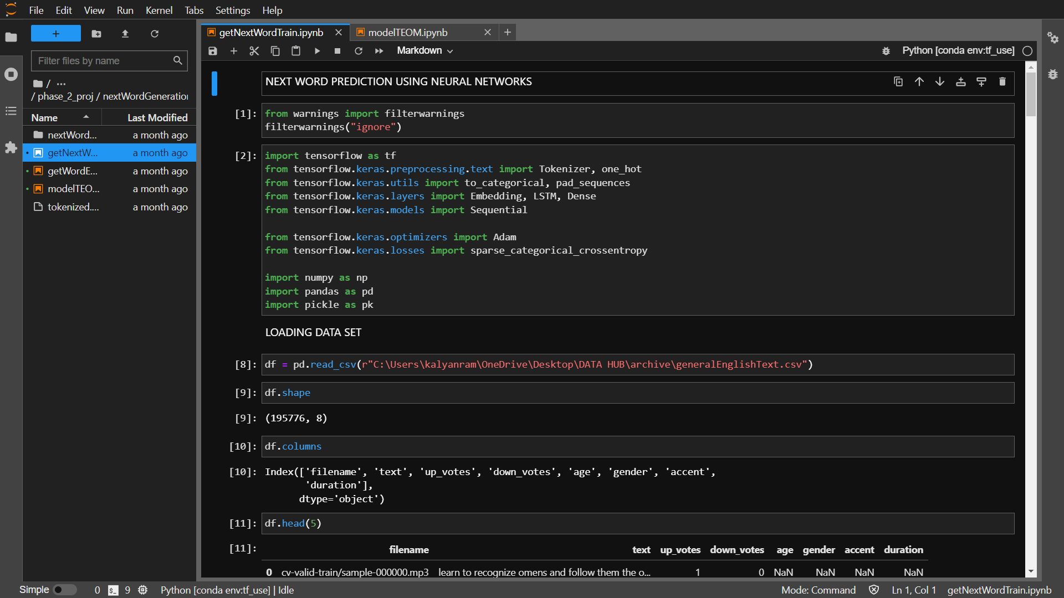
Task: Copy the selected cell
Action: pyautogui.click(x=275, y=51)
